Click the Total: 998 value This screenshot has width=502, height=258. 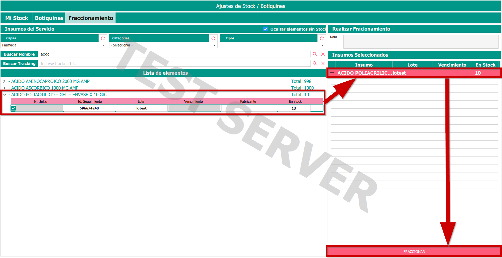click(x=301, y=81)
